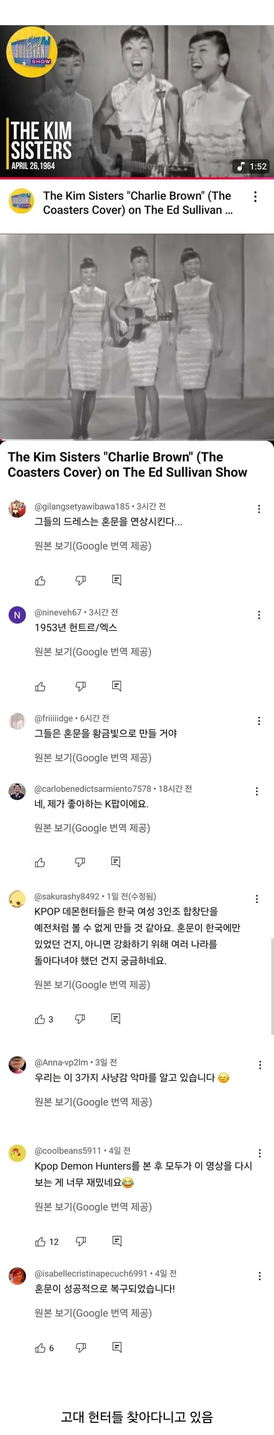The height and width of the screenshot is (1435, 274).
Task: Show original text of @coolbeans5911's comment
Action: (x=93, y=1207)
